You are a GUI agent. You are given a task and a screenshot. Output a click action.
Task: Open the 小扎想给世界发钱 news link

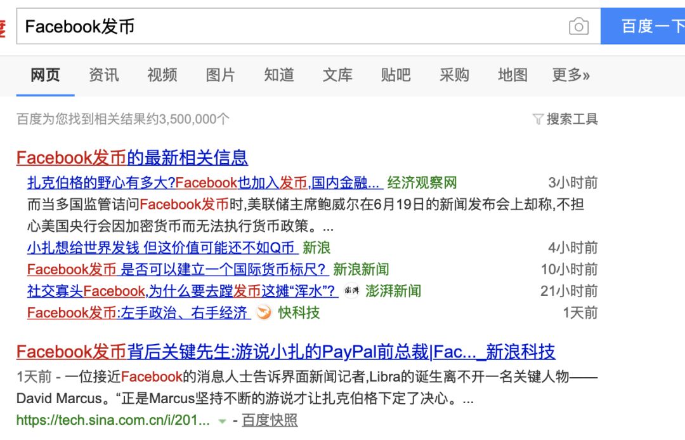[x=162, y=248]
